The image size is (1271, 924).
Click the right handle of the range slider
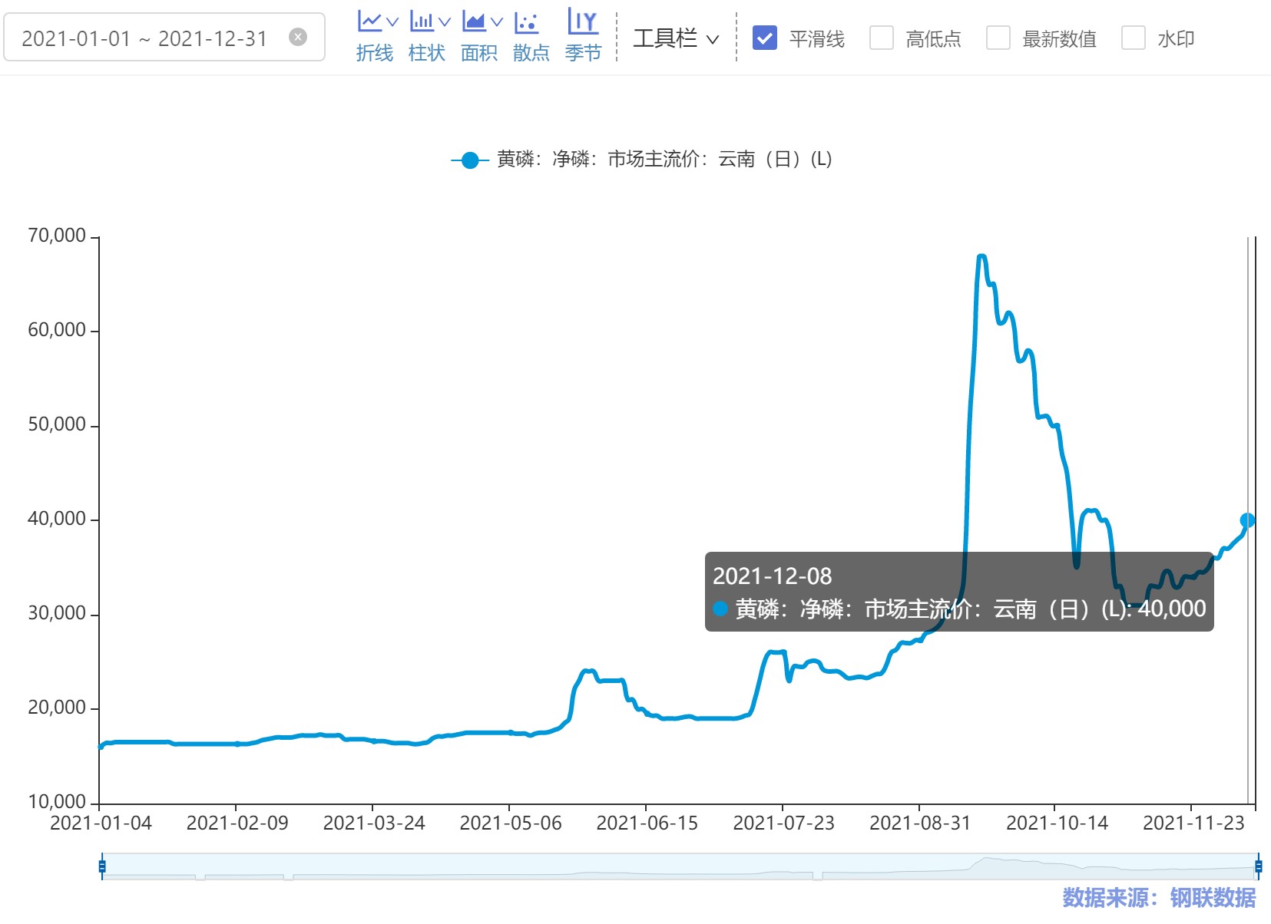(x=1258, y=866)
